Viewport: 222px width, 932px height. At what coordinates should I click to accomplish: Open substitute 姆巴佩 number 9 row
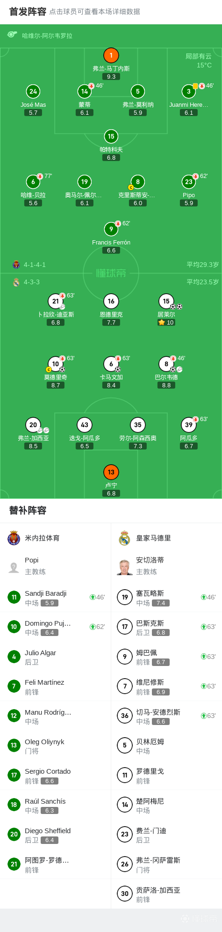[166, 657]
